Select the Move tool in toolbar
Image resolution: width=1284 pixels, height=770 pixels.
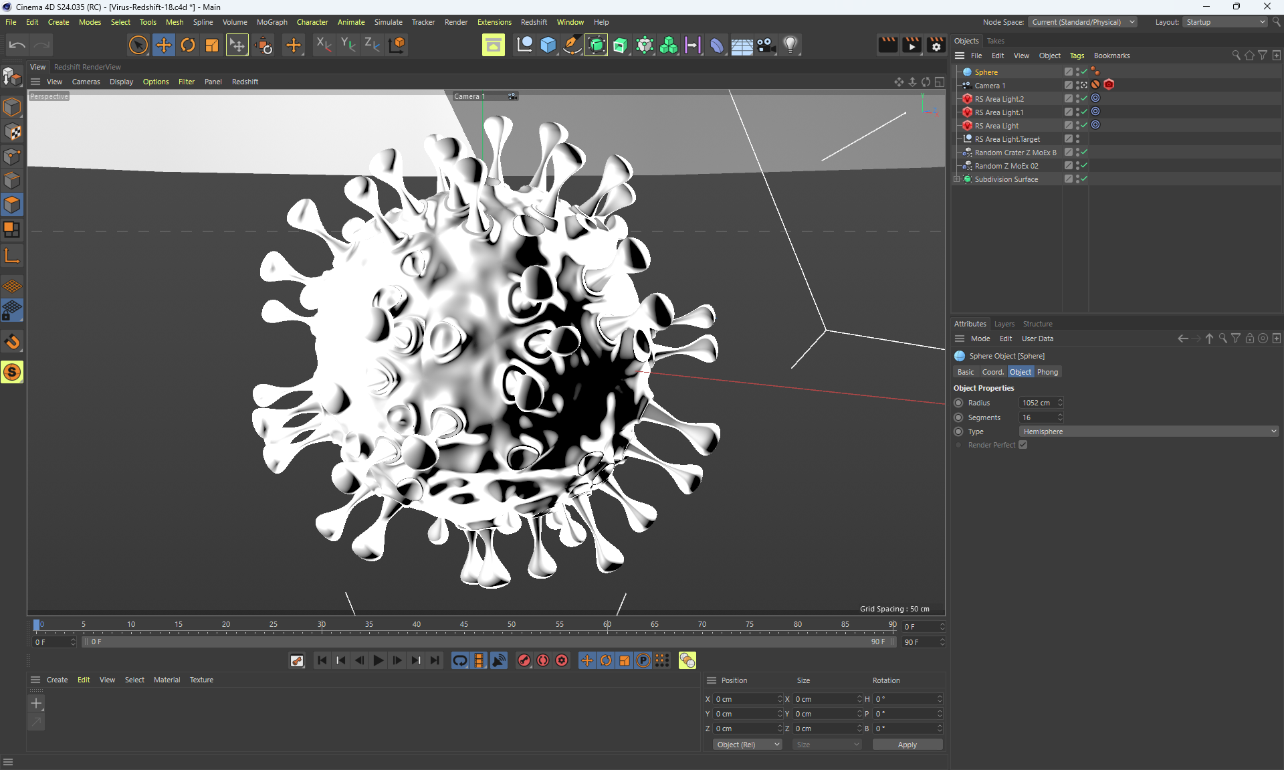tap(163, 45)
